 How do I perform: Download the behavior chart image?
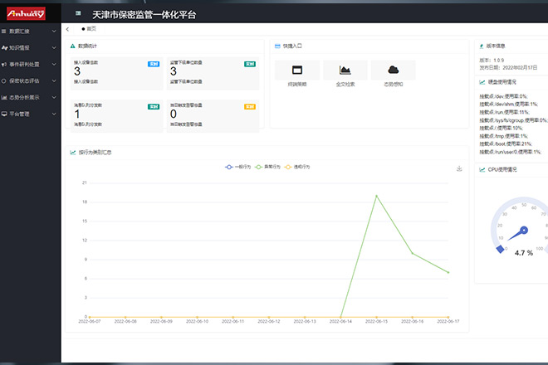pos(459,168)
